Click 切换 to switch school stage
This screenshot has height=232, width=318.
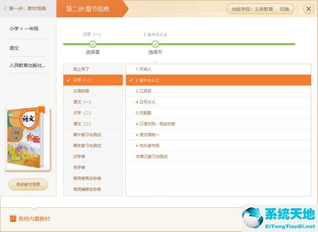284,9
